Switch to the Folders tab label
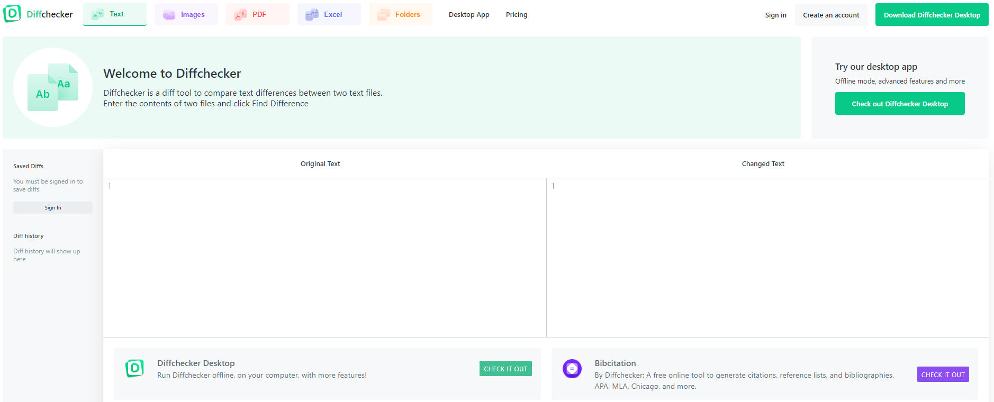The width and height of the screenshot is (994, 402). pyautogui.click(x=408, y=15)
